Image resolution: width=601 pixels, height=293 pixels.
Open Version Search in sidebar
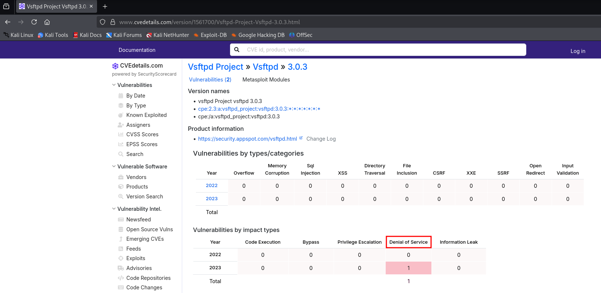coord(144,197)
